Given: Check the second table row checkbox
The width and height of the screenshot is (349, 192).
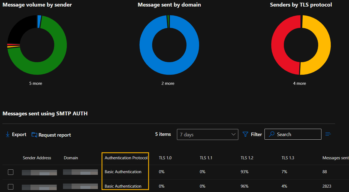Looking at the screenshot, I should click(x=10, y=187).
